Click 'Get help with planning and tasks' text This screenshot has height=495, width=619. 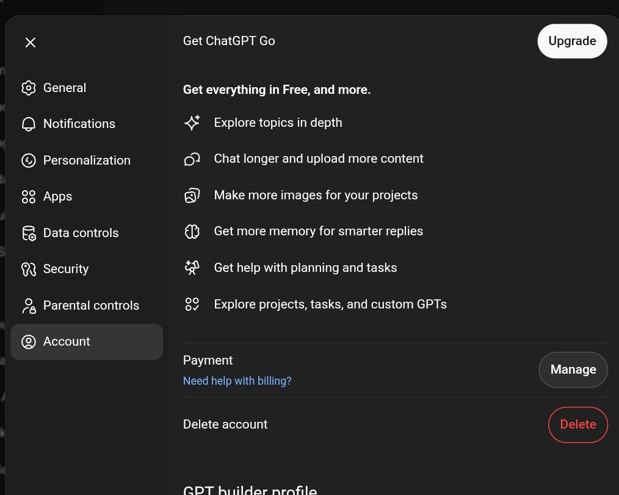pos(305,268)
